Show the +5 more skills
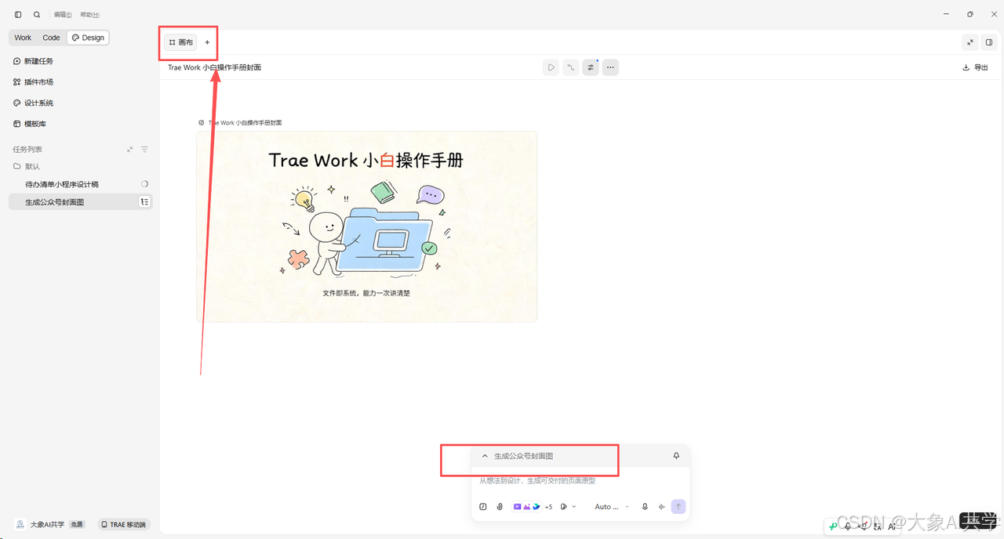The height and width of the screenshot is (539, 1004). 548,507
